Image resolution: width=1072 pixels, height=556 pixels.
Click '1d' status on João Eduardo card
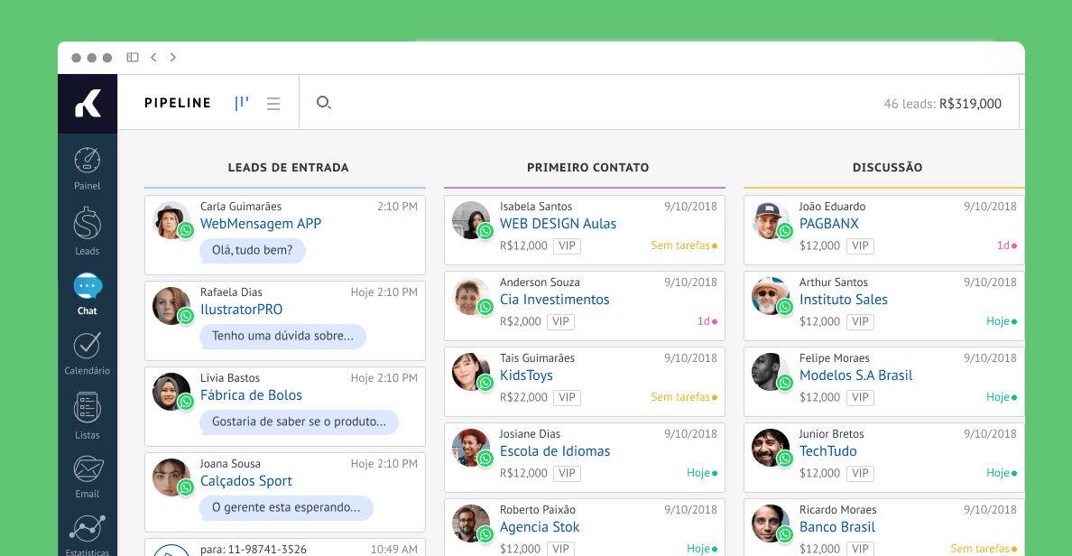click(1006, 246)
